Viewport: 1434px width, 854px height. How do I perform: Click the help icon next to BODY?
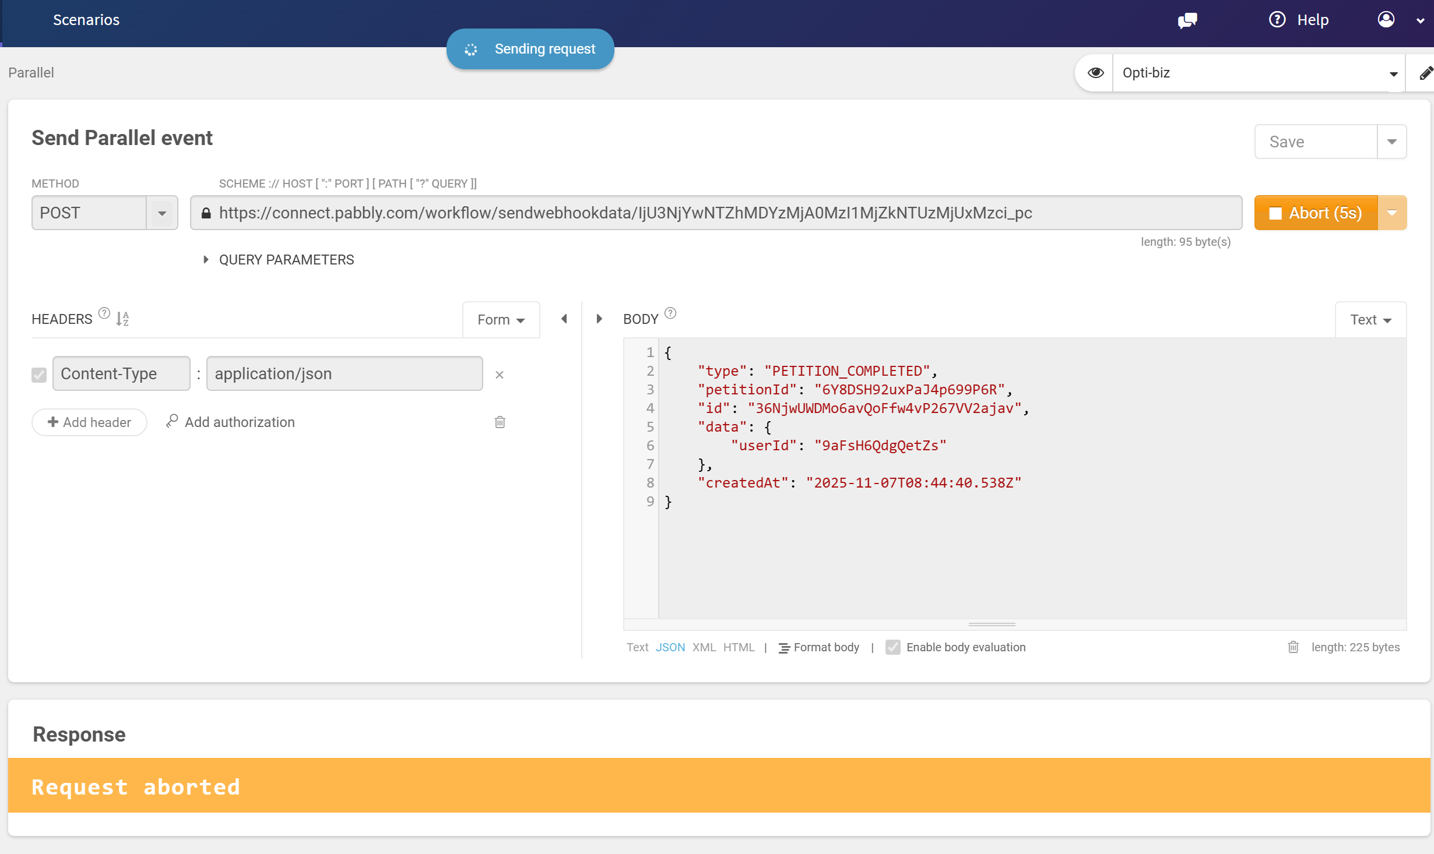(670, 313)
